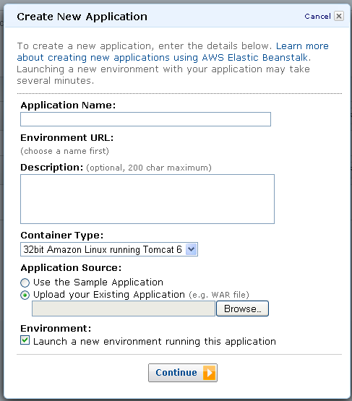This screenshot has width=352, height=401.
Task: Click the upload file path field
Action: pyautogui.click(x=124, y=309)
